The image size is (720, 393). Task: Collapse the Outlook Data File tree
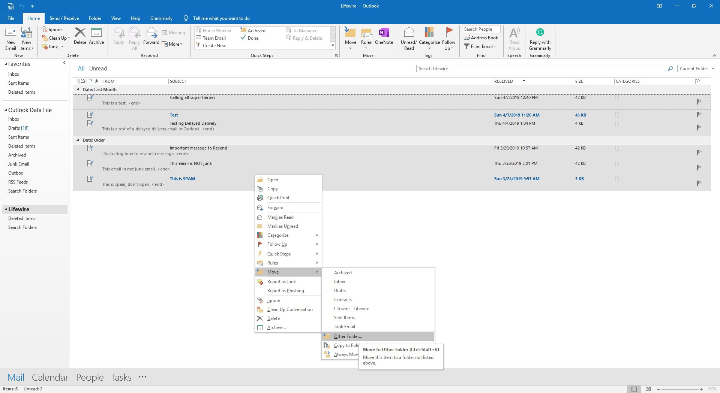pos(6,110)
